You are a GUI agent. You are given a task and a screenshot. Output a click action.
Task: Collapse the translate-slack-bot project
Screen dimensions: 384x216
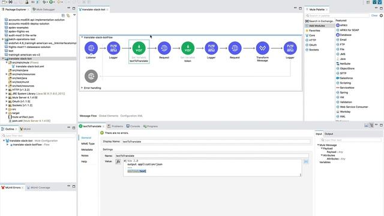(x=3, y=59)
